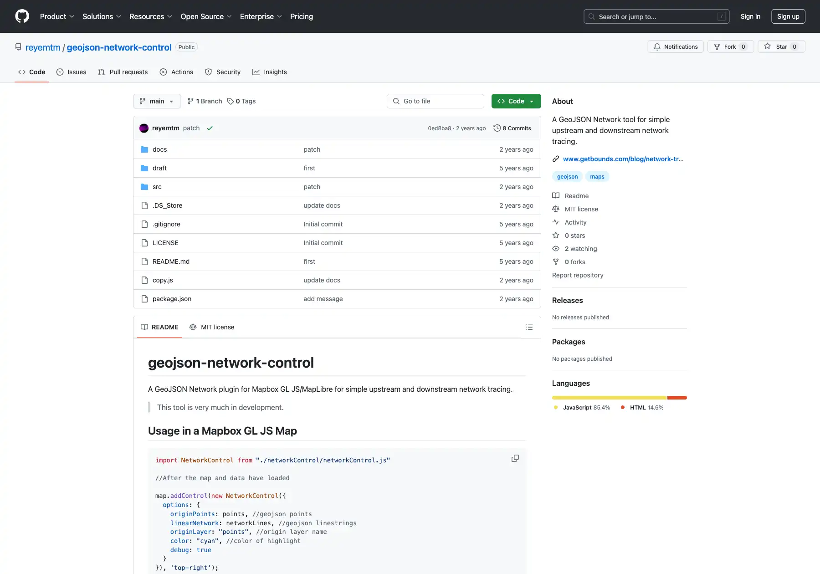Click the 0 Tags label with tag icon
The width and height of the screenshot is (820, 574).
[x=241, y=101]
